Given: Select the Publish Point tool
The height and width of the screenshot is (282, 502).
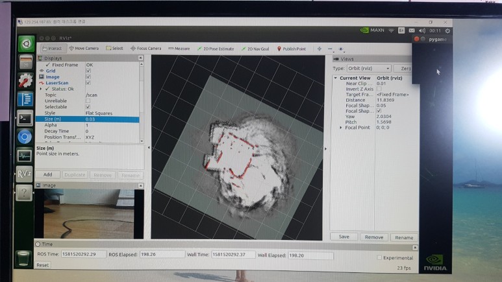Looking at the screenshot, I should click(292, 49).
